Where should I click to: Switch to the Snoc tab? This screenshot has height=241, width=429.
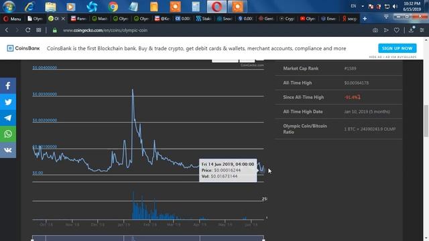pos(225,19)
